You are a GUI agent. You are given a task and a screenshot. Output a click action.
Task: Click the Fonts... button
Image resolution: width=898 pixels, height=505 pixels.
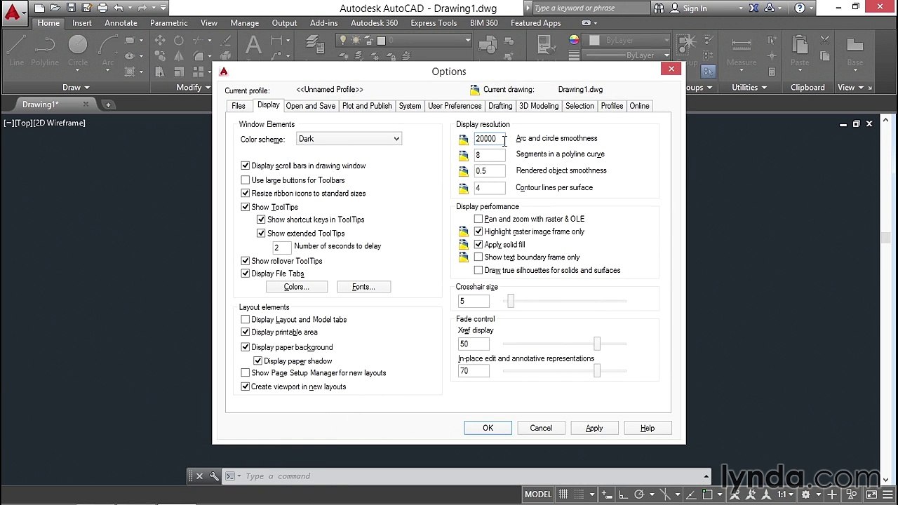point(363,287)
